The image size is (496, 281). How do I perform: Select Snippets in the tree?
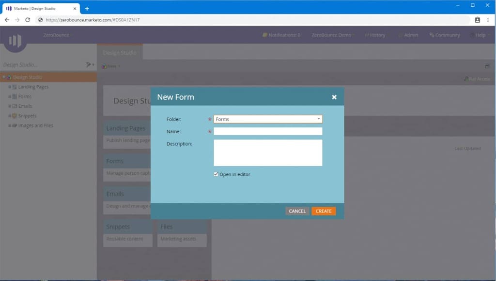27,116
